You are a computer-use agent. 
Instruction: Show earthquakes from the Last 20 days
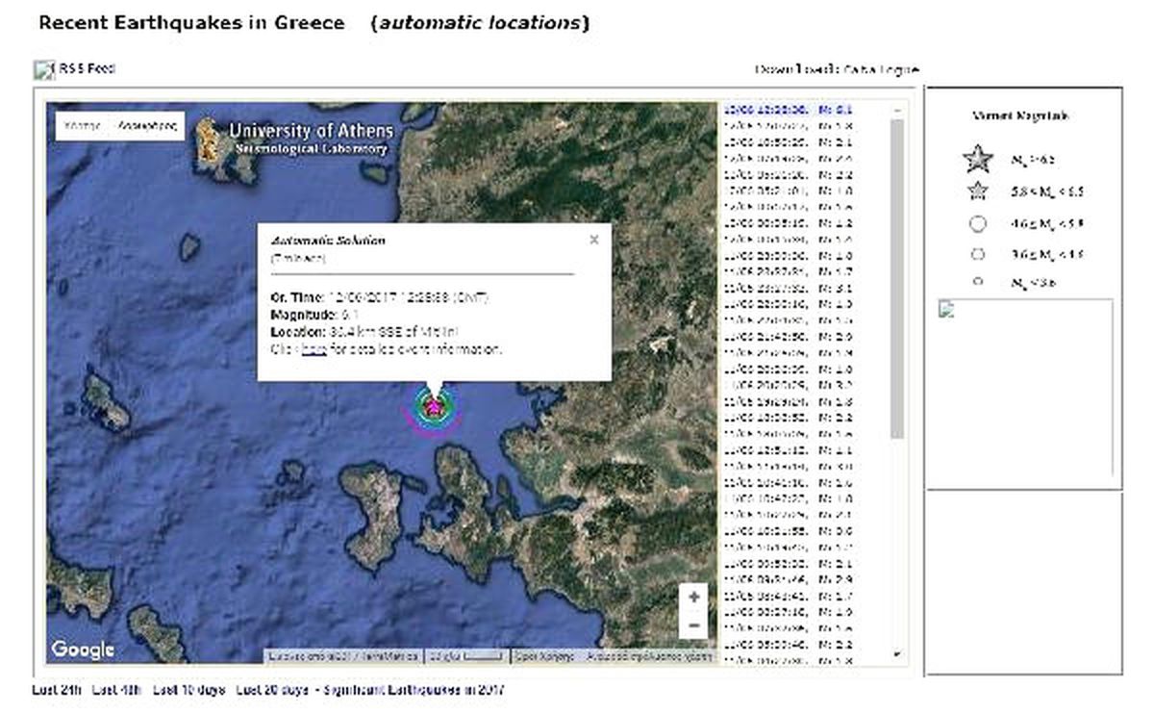click(x=273, y=690)
